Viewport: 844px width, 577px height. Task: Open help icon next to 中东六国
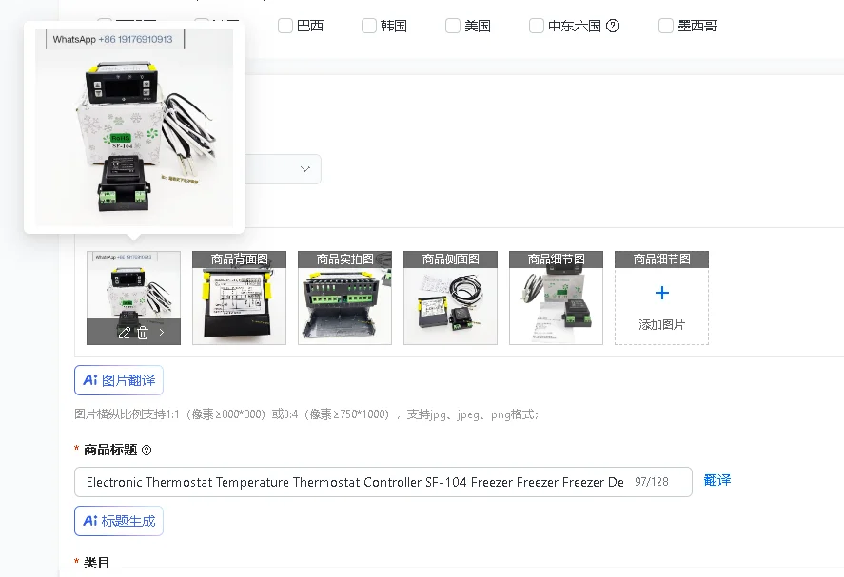tap(613, 26)
